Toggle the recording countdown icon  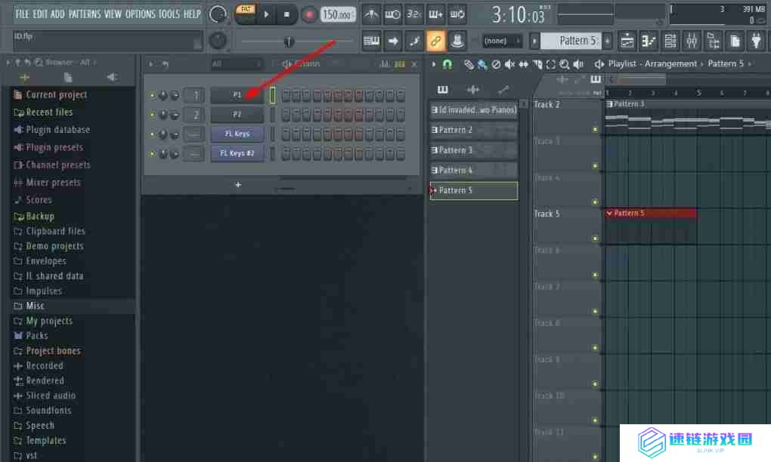[414, 14]
